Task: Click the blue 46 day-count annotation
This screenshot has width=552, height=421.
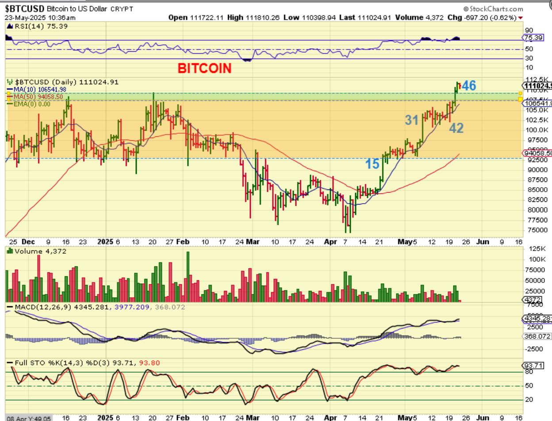Action: 469,86
